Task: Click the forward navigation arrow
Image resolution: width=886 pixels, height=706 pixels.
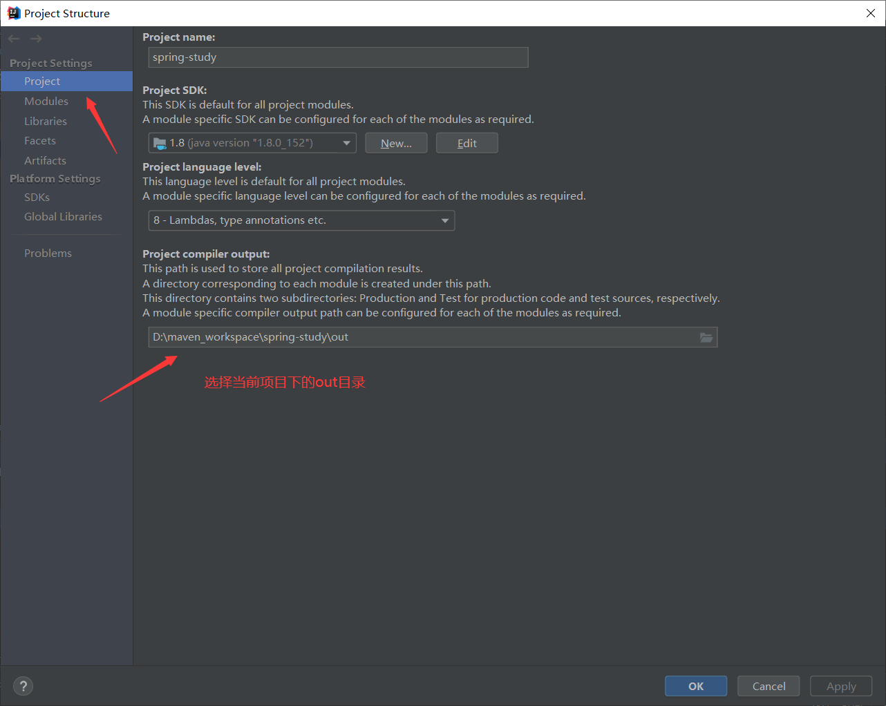Action: tap(36, 39)
